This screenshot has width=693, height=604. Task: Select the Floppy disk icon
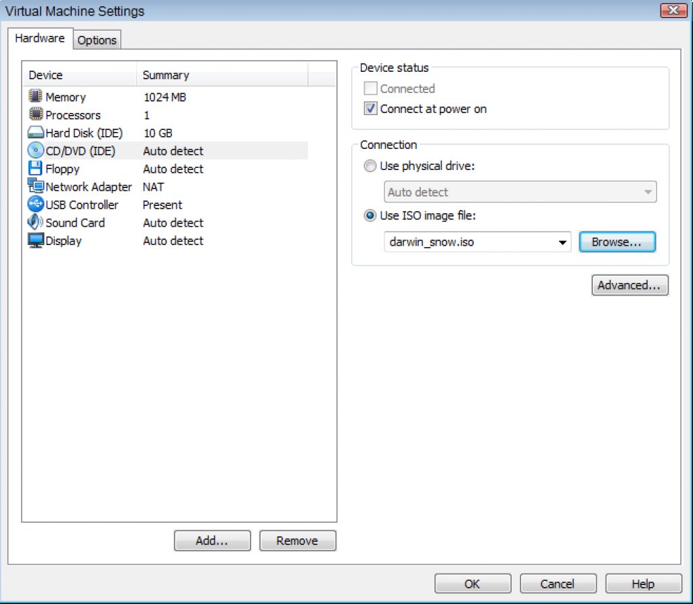(36, 169)
